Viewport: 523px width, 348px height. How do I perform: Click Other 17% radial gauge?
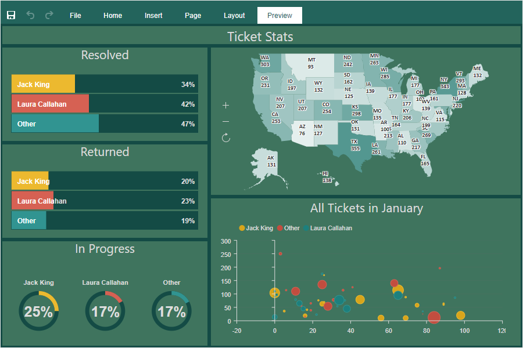[x=171, y=311]
